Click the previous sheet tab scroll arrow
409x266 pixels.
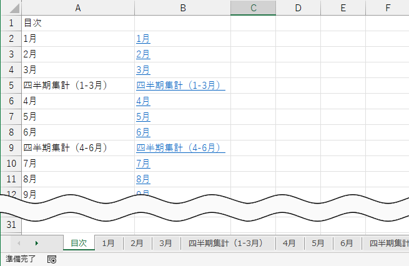(x=19, y=243)
